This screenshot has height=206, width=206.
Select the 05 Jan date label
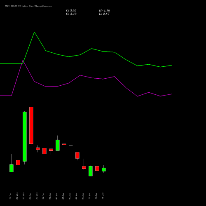pyautogui.click(x=63, y=196)
